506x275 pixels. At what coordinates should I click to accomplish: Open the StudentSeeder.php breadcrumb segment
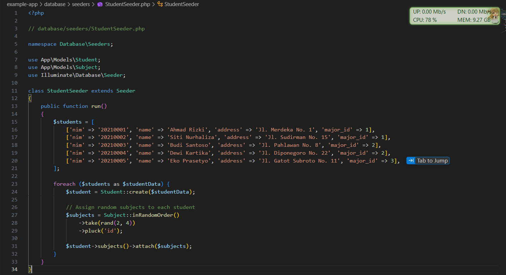[128, 4]
